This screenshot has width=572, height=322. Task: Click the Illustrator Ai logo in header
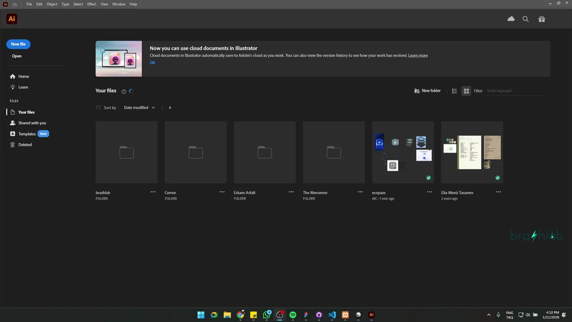click(12, 19)
